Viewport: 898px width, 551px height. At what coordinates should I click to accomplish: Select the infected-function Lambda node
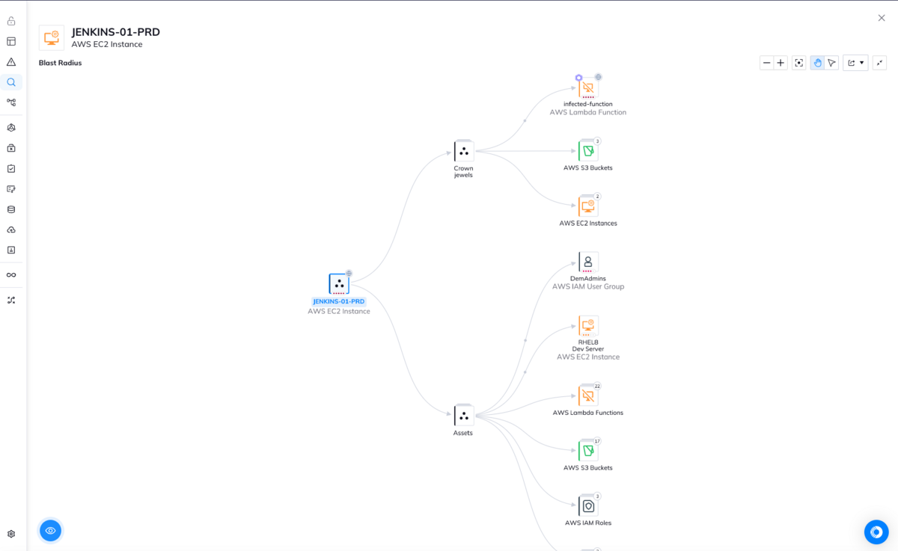coord(588,88)
